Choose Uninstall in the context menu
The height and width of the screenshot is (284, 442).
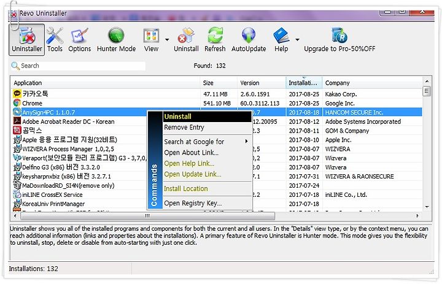tap(207, 117)
